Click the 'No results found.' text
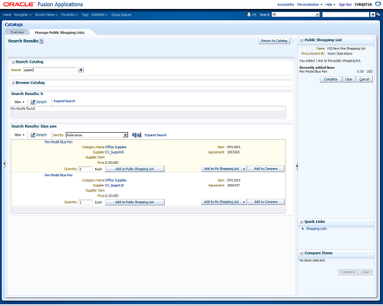The image size is (383, 306). pos(23,109)
